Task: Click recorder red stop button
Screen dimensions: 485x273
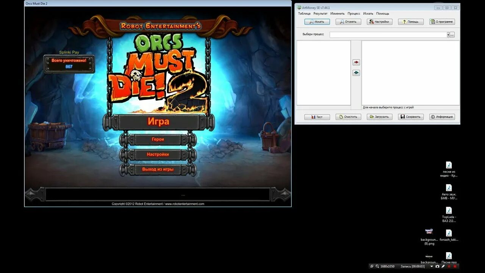Action: pyautogui.click(x=455, y=267)
